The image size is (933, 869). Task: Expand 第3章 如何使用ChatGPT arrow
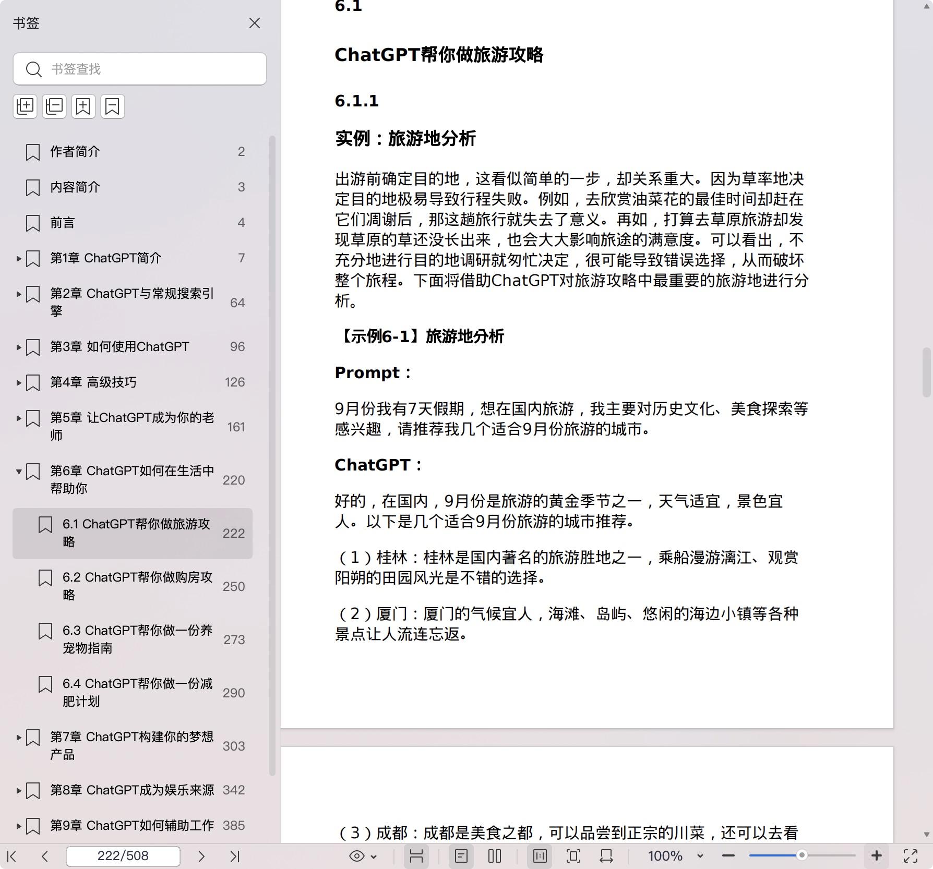point(19,347)
